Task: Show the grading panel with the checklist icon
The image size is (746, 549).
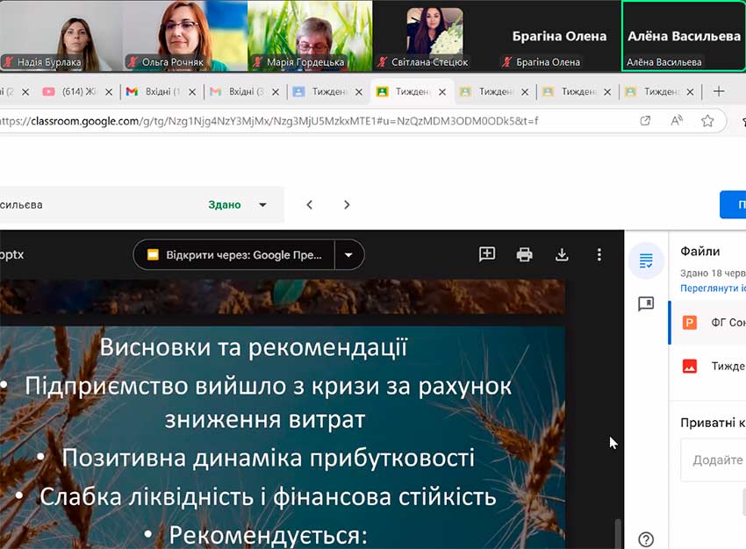Action: [x=647, y=260]
